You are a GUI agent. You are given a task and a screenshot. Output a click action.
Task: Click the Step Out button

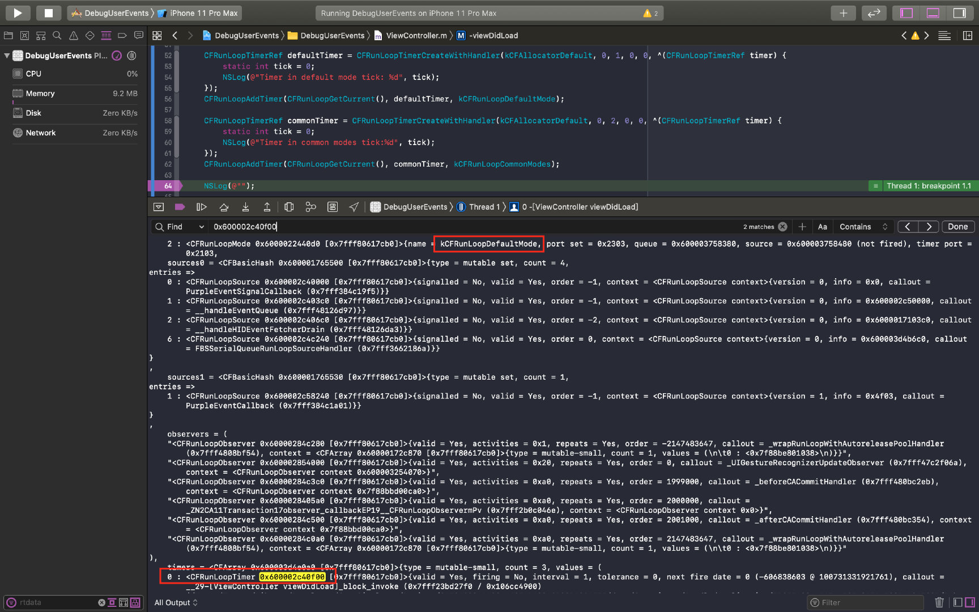(x=267, y=207)
